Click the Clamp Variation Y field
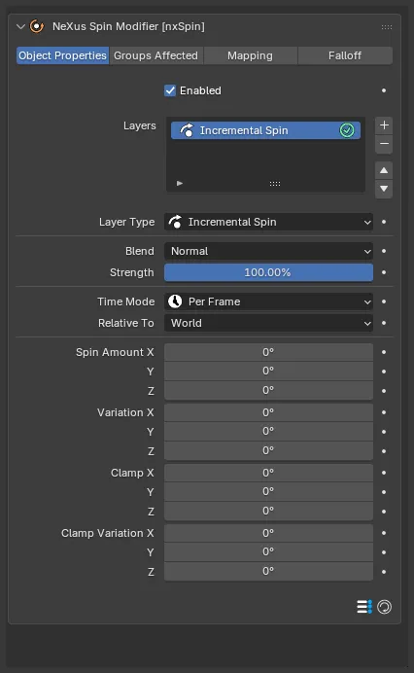 [268, 552]
